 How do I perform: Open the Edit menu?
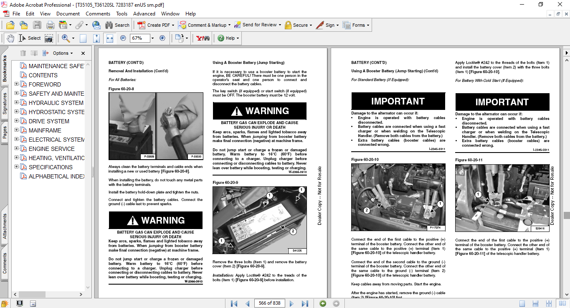click(x=30, y=14)
